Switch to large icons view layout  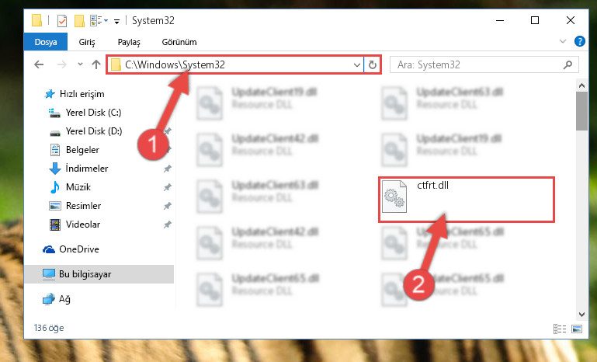(x=577, y=329)
